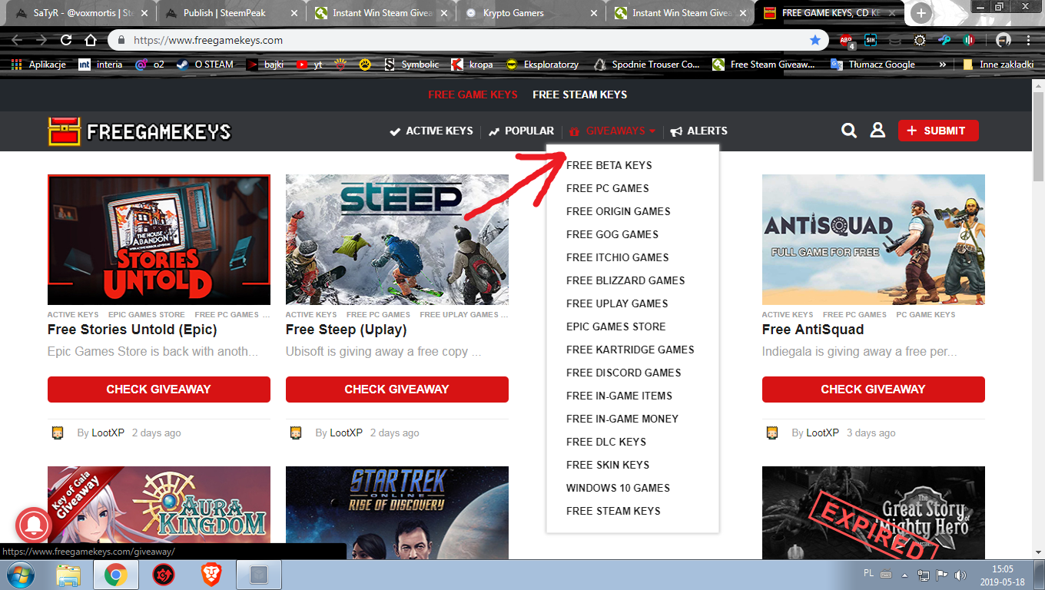Screen dimensions: 1045x590
Task: Open the Brave browser taskbar icon
Action: click(211, 575)
